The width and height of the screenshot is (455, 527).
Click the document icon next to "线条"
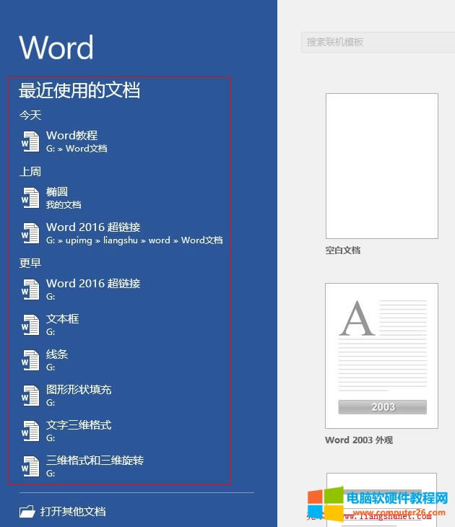30,360
